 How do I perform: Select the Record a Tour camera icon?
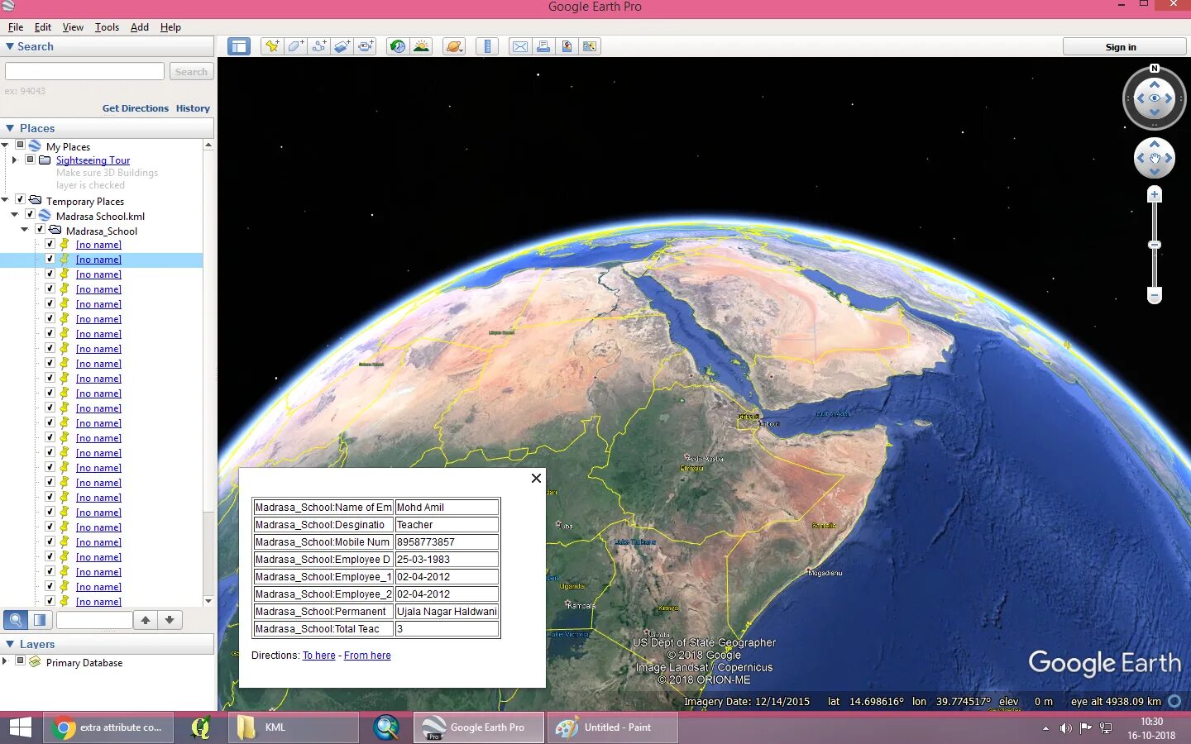[x=365, y=46]
